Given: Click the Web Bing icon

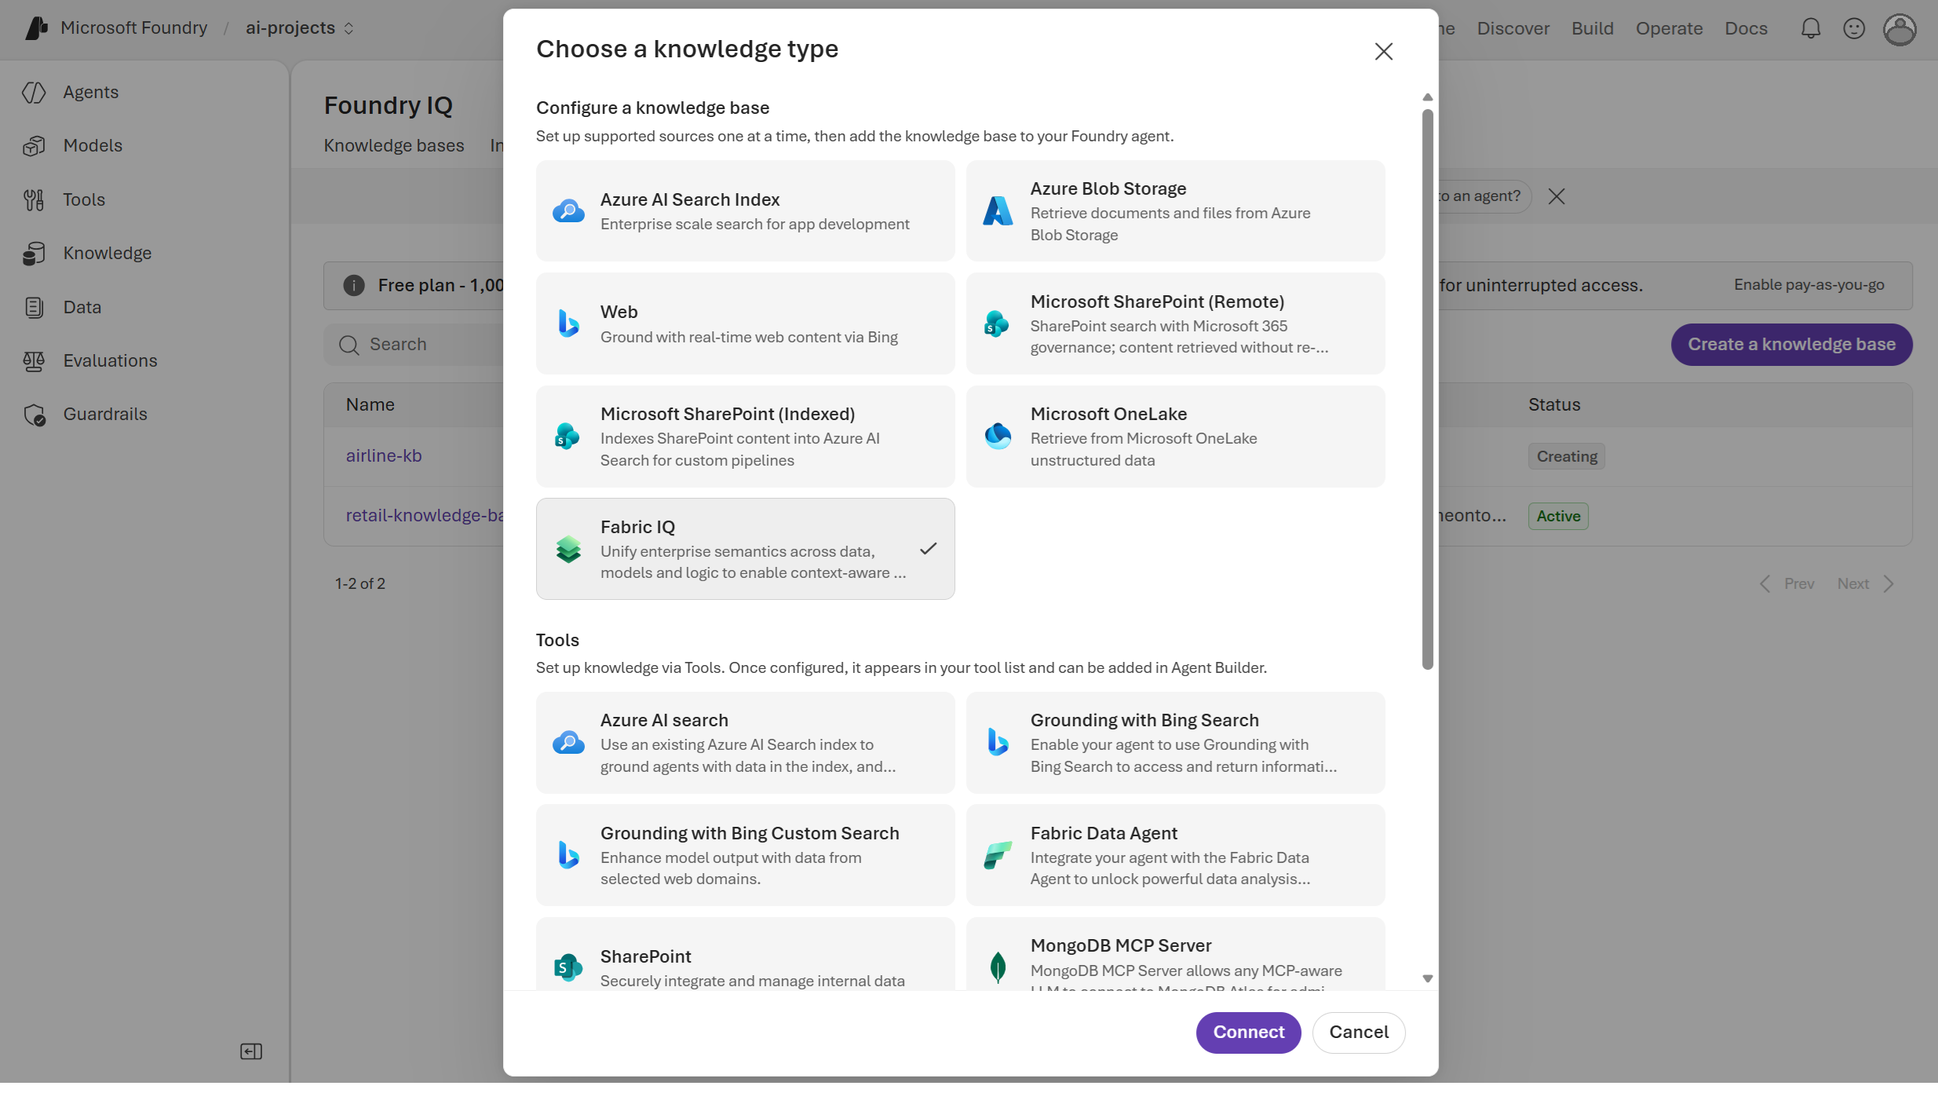Looking at the screenshot, I should 568,324.
